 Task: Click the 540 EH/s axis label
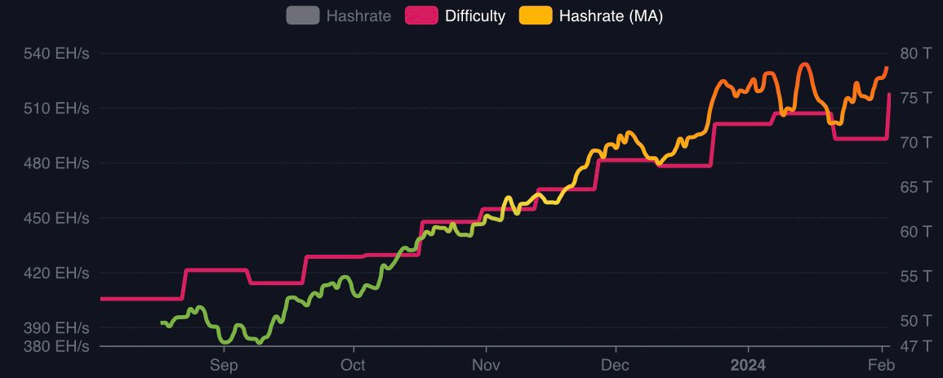56,54
